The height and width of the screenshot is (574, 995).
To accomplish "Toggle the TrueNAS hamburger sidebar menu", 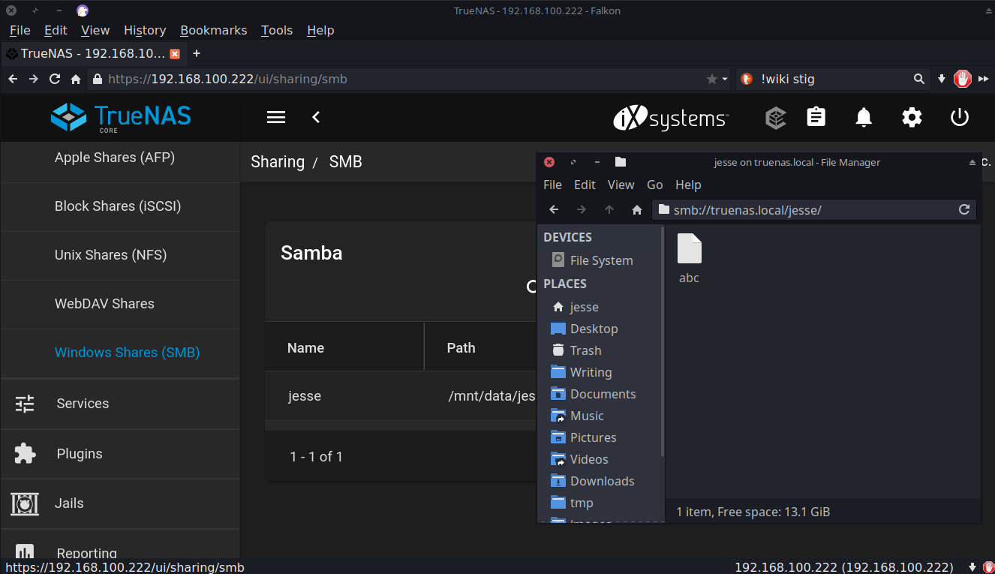I will [276, 117].
